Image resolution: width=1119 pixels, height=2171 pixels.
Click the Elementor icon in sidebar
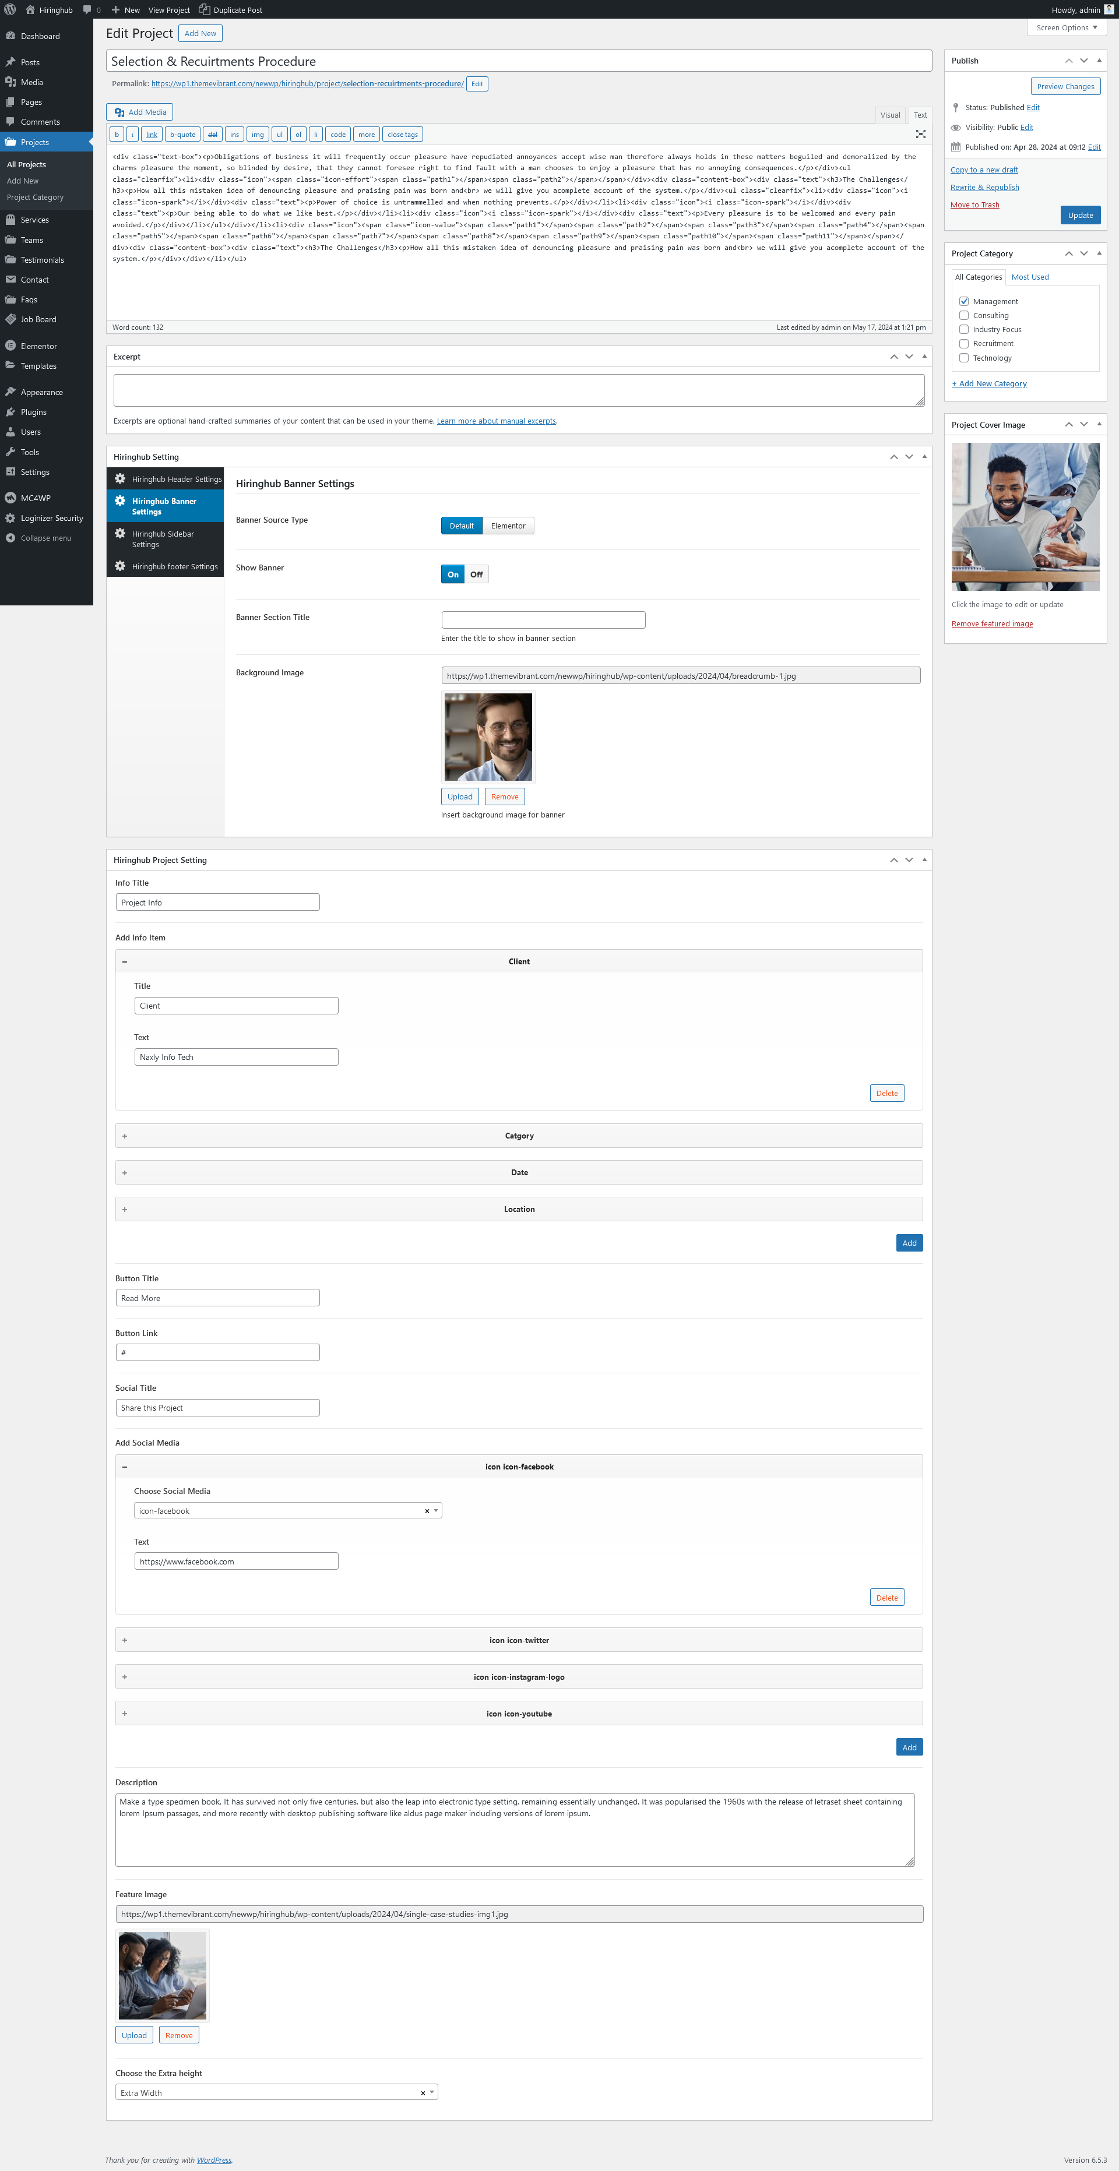click(10, 346)
